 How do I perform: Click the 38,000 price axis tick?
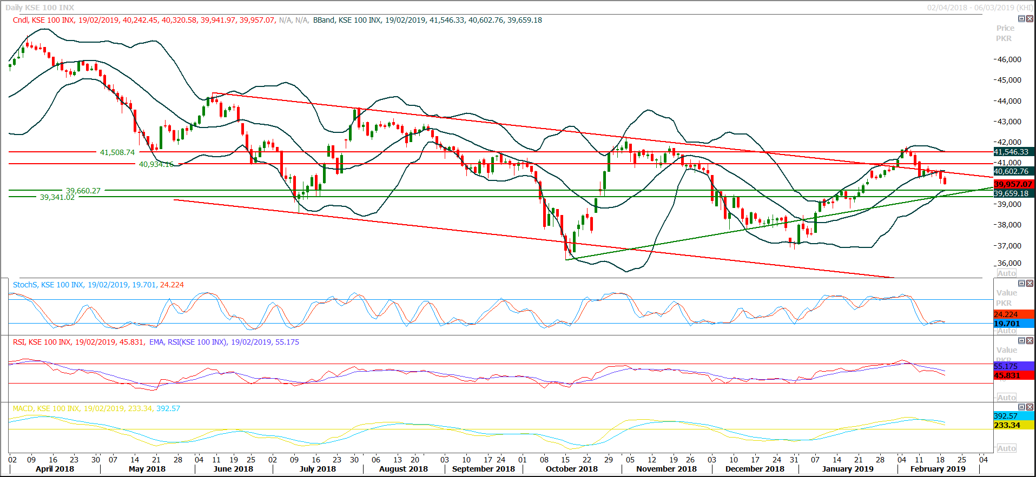(x=1009, y=225)
